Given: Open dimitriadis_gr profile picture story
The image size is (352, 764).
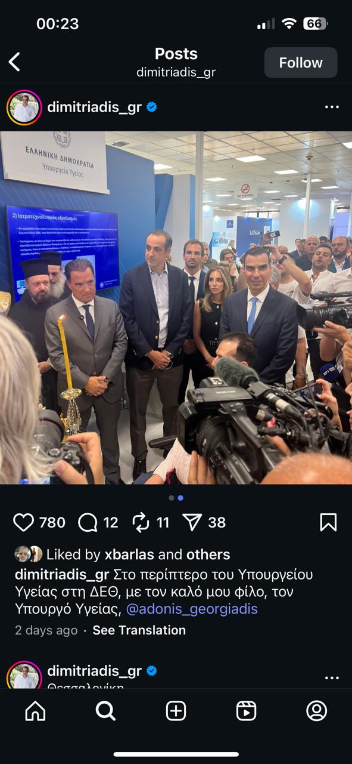Looking at the screenshot, I should (24, 108).
